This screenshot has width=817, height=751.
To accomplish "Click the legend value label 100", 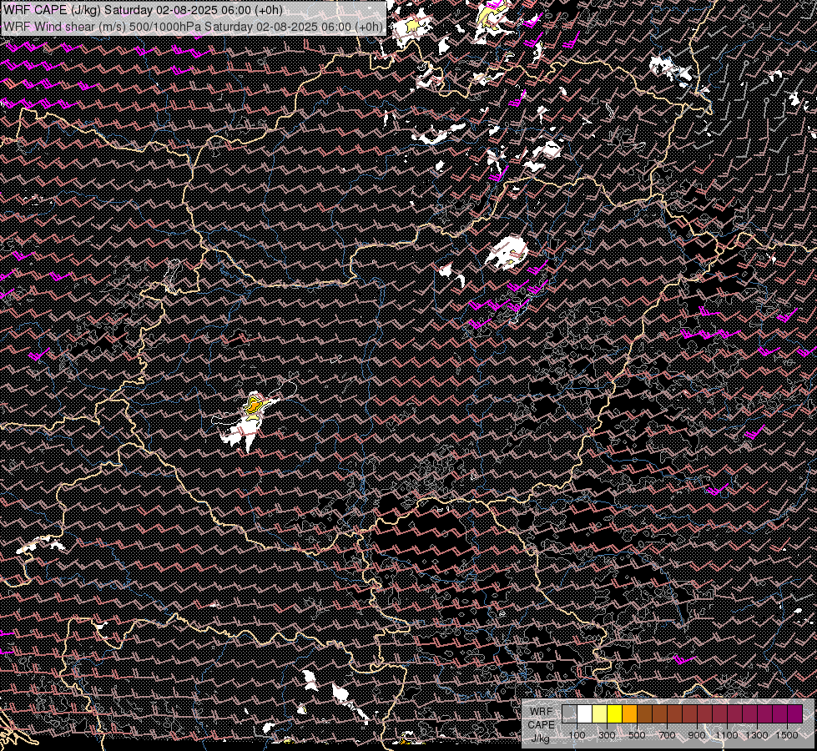I will click(x=577, y=735).
